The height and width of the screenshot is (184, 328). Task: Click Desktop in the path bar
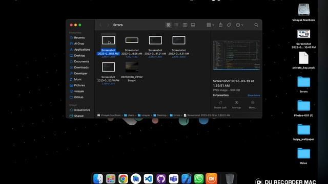pyautogui.click(x=160, y=115)
